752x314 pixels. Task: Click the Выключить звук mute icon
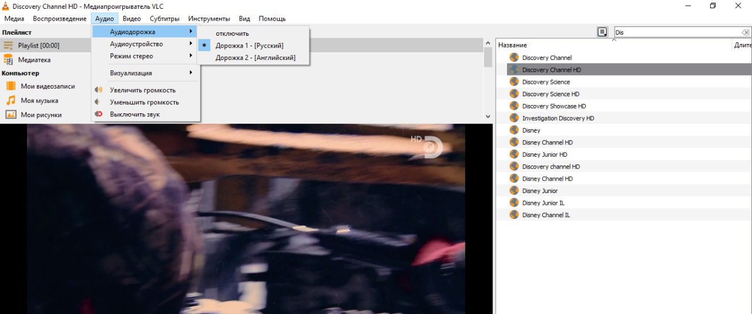[99, 114]
